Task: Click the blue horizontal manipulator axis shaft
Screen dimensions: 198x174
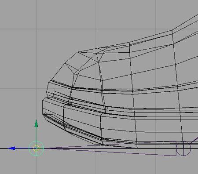Action: coord(22,149)
